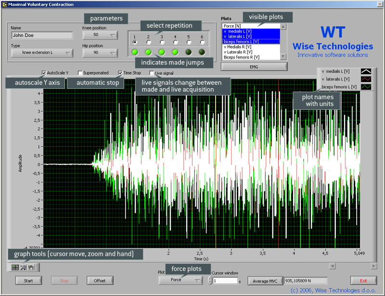Select repetition 5 radio button
385x296 pixels.
tap(189, 42)
